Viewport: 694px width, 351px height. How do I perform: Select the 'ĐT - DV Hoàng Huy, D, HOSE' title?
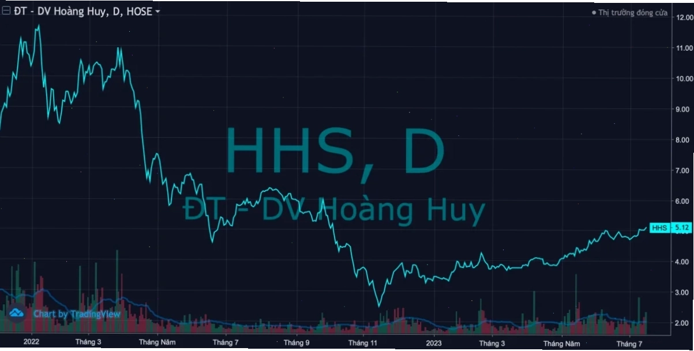(x=83, y=11)
